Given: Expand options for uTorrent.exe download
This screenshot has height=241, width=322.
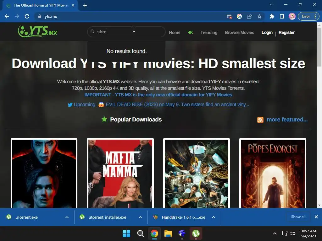Looking at the screenshot, I should [x=67, y=217].
